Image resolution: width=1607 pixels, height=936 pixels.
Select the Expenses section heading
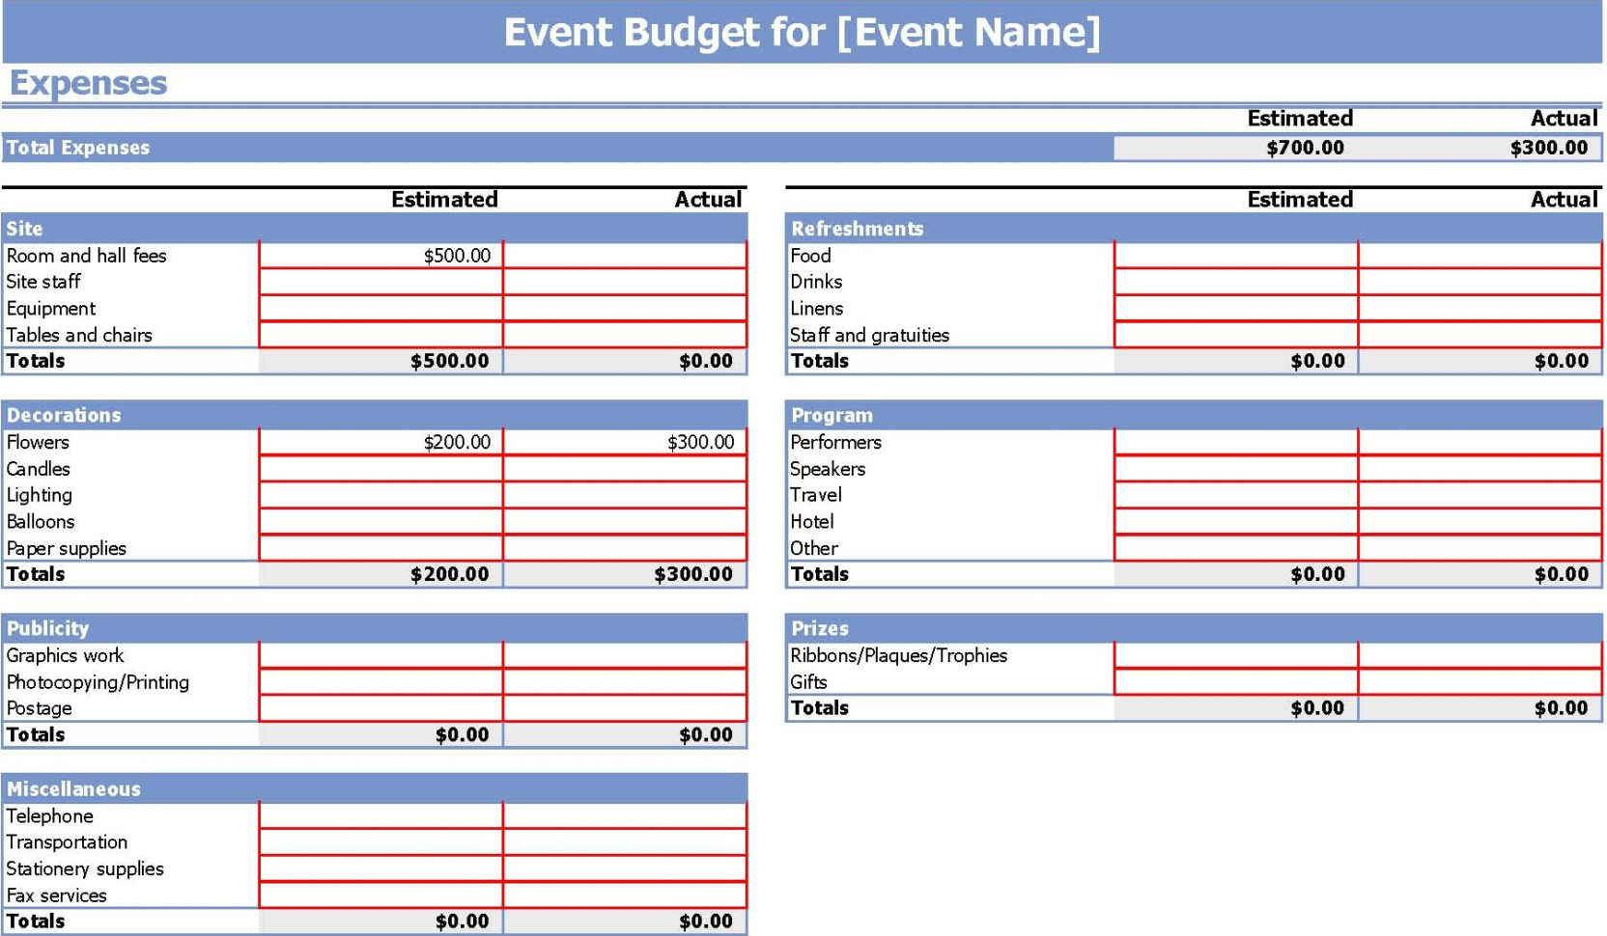point(87,84)
